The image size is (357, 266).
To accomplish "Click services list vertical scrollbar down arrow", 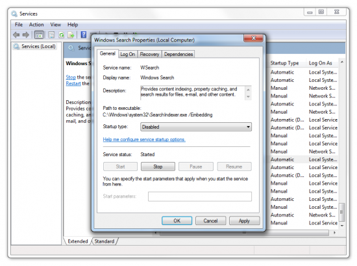I will pos(341,226).
